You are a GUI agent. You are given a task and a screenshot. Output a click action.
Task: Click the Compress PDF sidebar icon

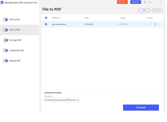tap(6, 50)
